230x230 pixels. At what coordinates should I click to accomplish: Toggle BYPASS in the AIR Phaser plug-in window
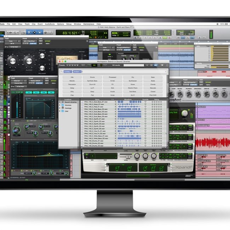142,47
